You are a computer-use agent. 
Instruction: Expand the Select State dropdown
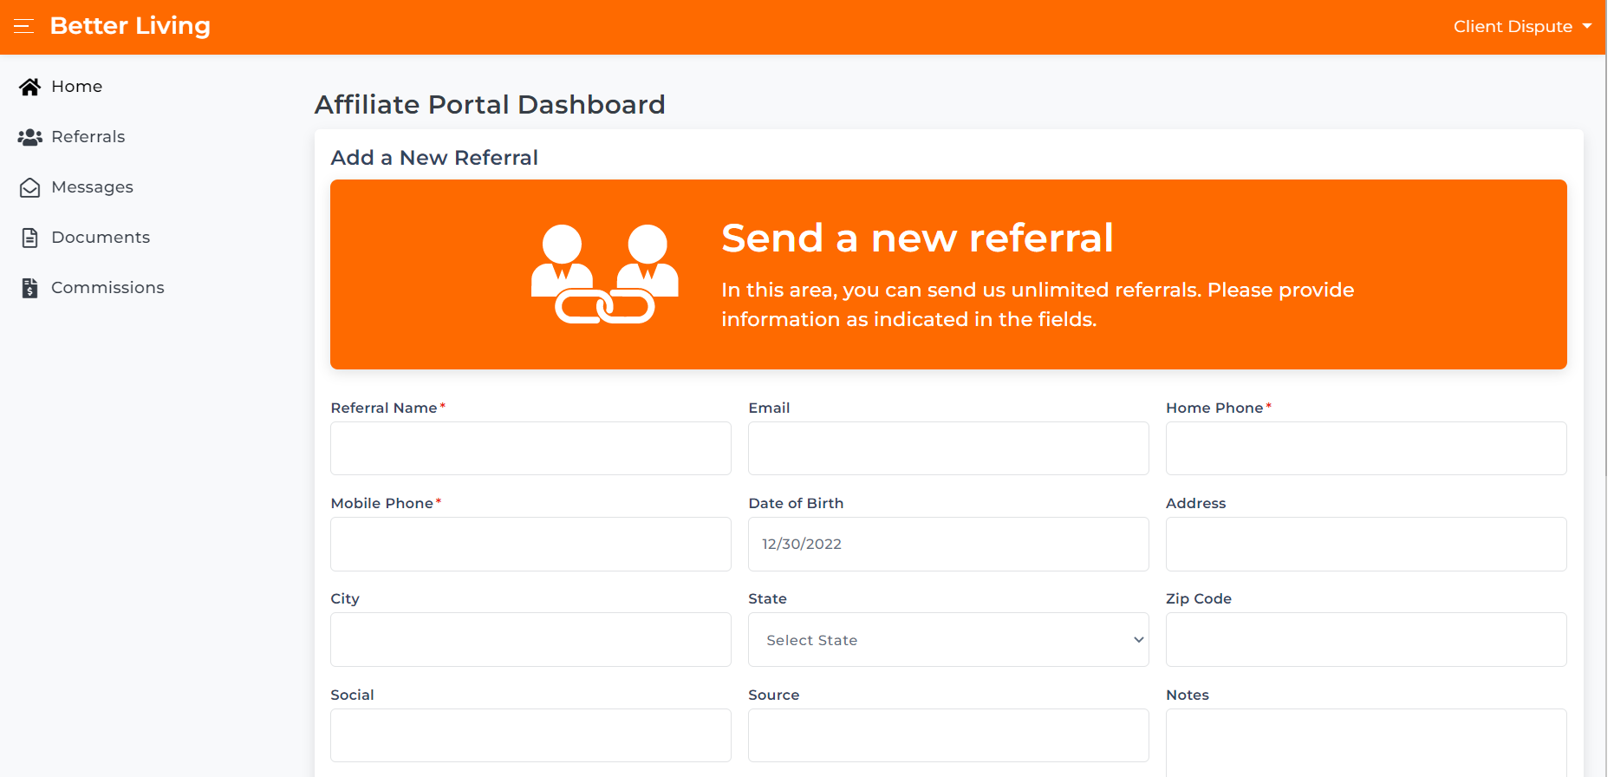pyautogui.click(x=948, y=640)
